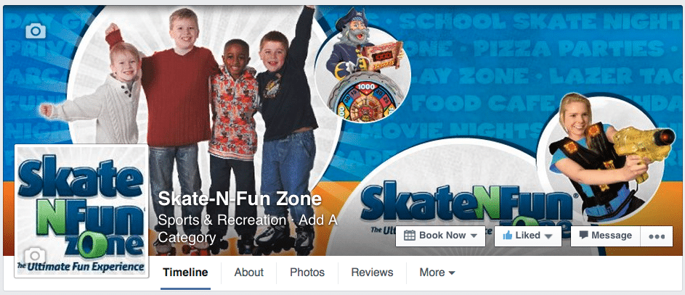The height and width of the screenshot is (295, 685).
Task: Click the Message button
Action: click(x=606, y=236)
